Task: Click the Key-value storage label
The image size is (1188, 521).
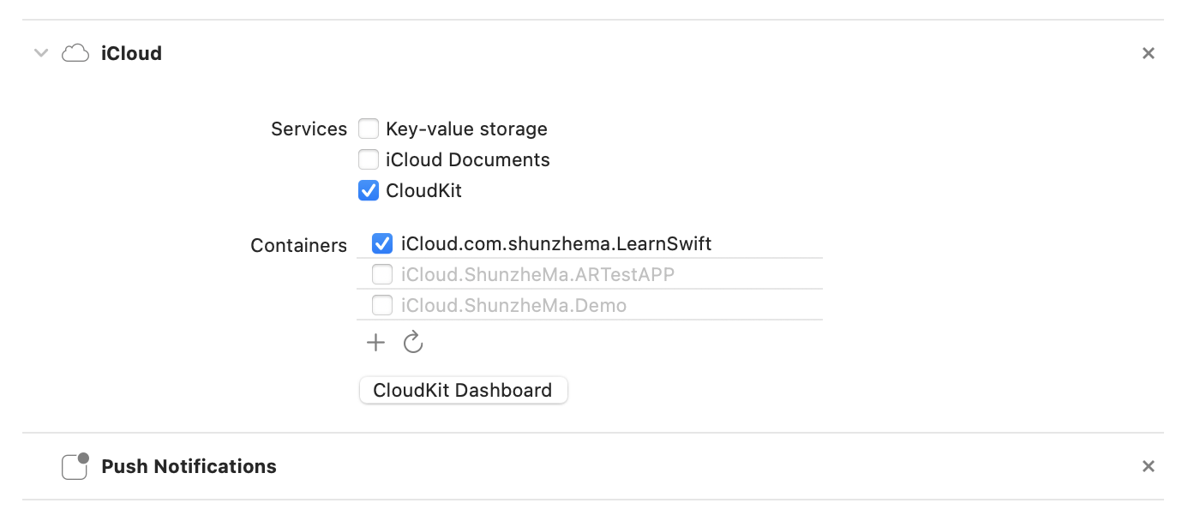Action: click(466, 129)
